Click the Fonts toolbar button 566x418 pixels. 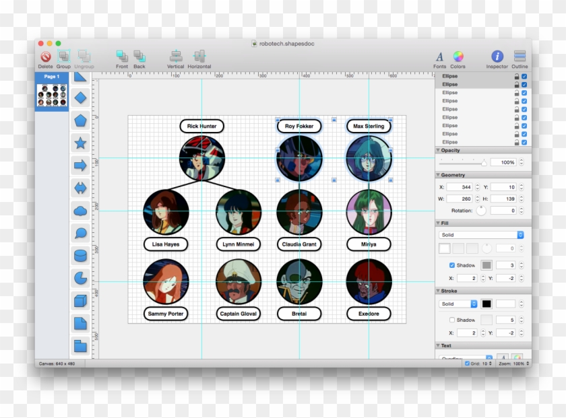click(439, 57)
